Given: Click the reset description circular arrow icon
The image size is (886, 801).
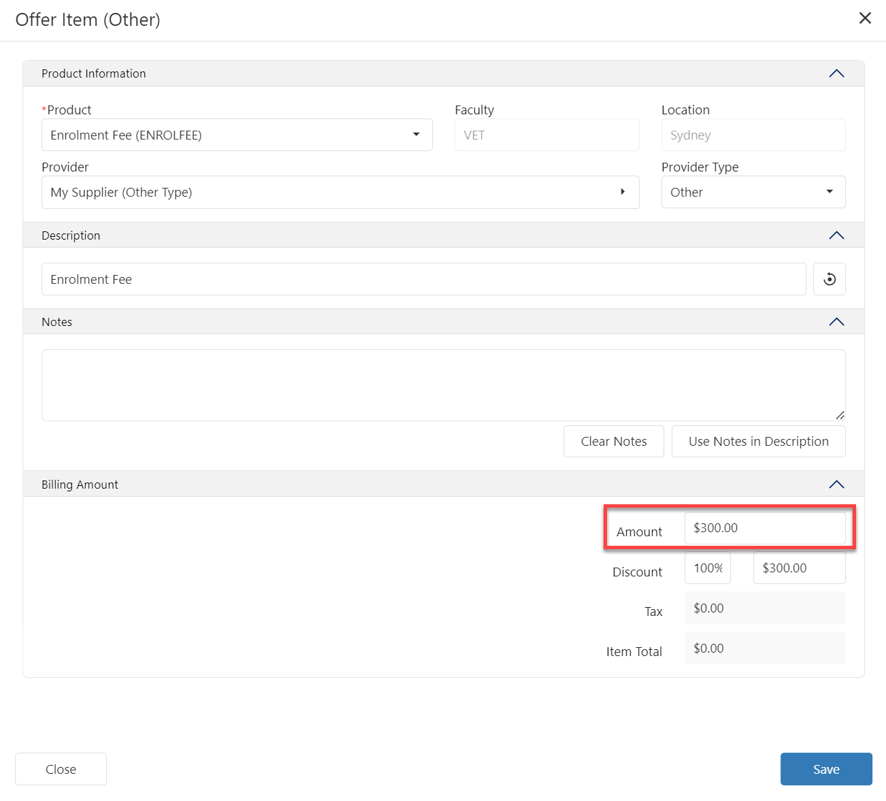Looking at the screenshot, I should [x=829, y=279].
